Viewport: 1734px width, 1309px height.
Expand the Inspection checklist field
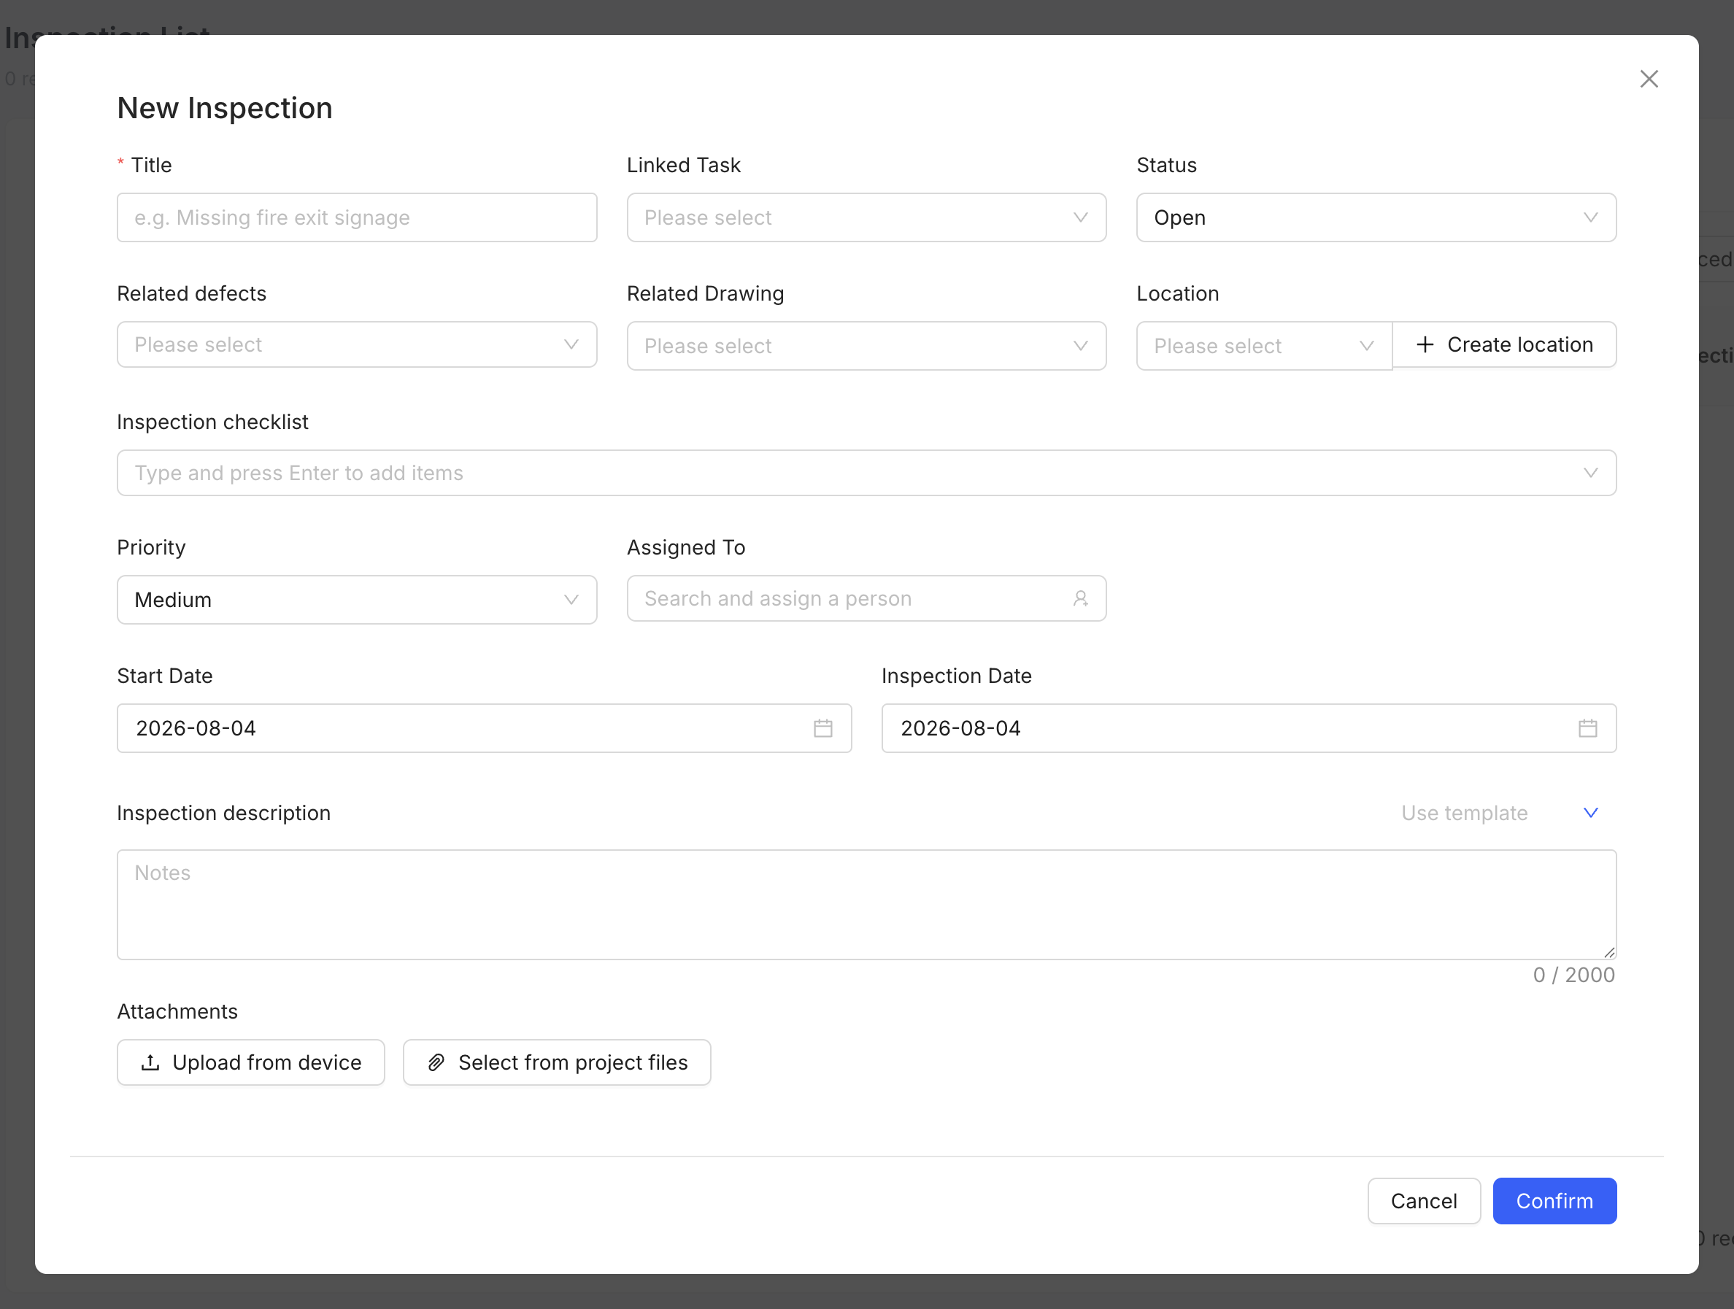pos(866,474)
